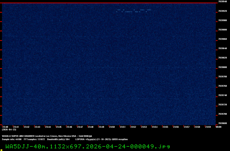Screen dimensions: 230x151
Task: Click the green WA5DJJ-40m jpg filename
Action: (x=88, y=146)
